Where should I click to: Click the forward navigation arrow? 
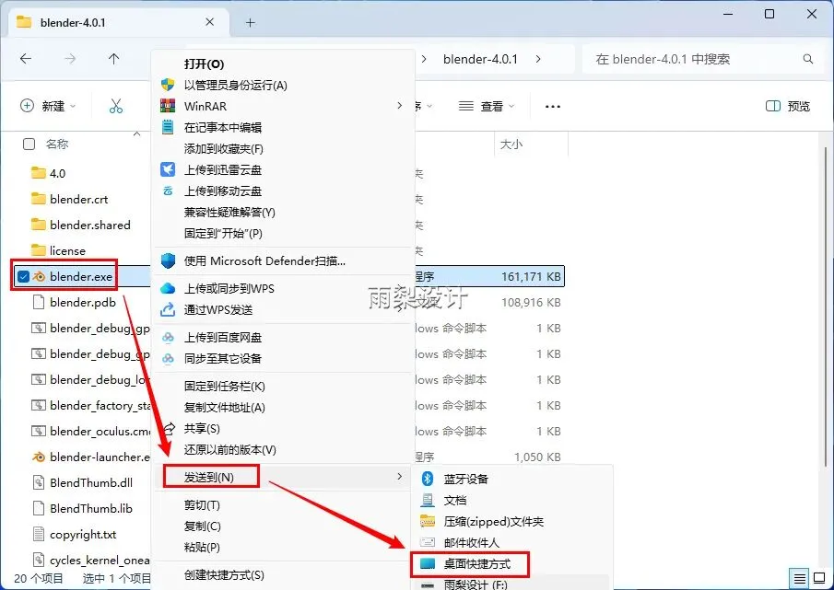[70, 59]
